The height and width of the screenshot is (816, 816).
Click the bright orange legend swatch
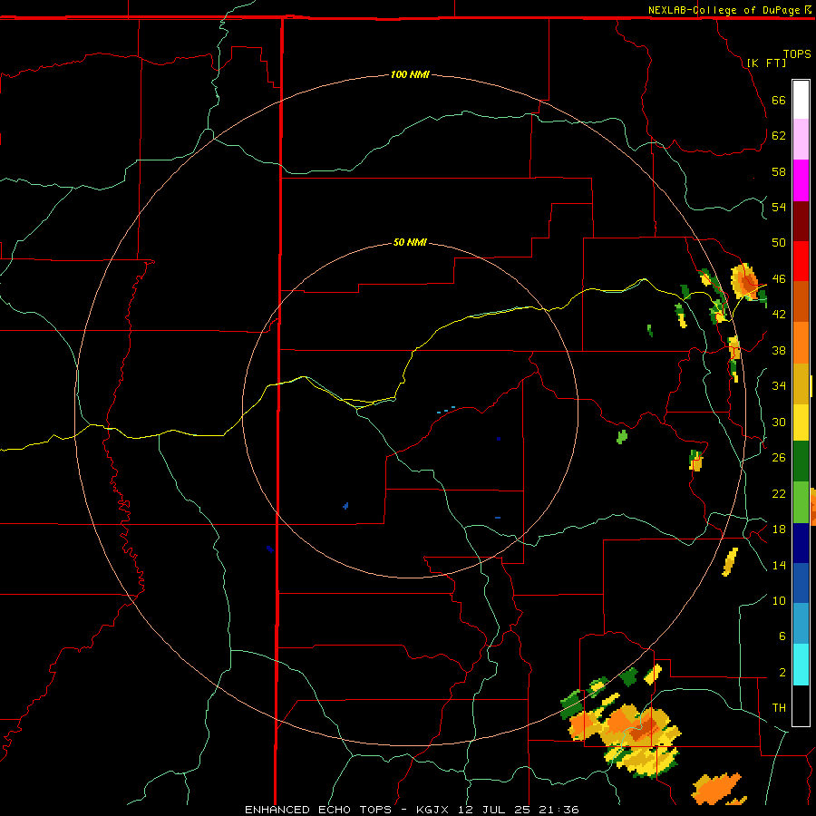[x=801, y=343]
